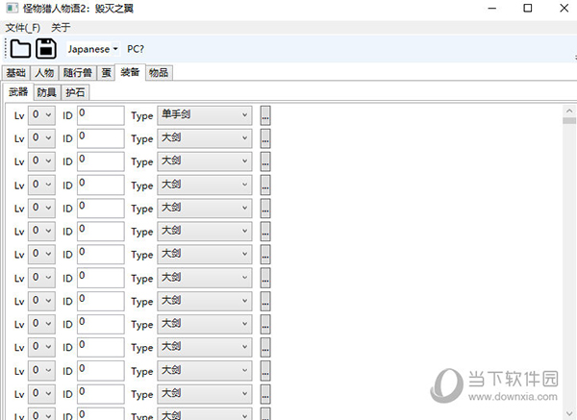
Task: Switch to the 护石 sub-tab
Action: [75, 92]
